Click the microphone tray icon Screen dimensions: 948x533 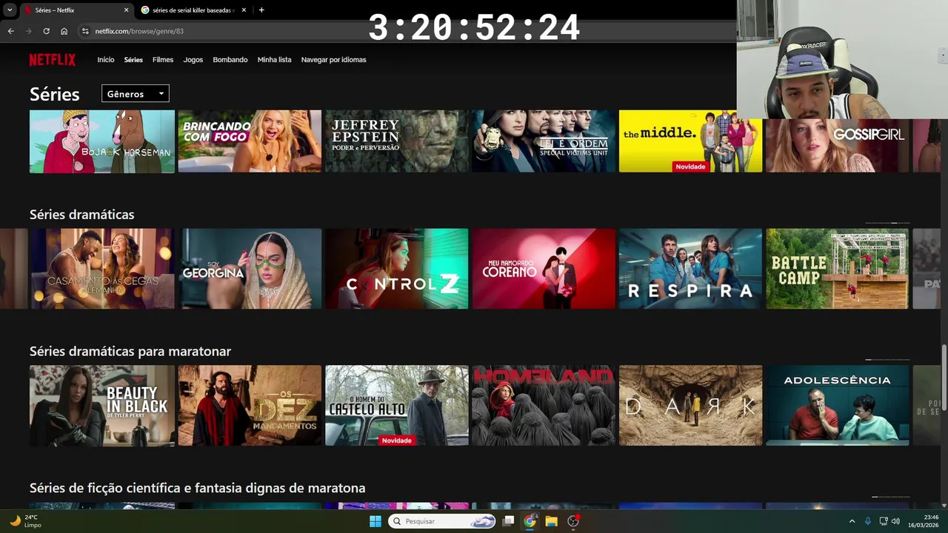tap(868, 521)
